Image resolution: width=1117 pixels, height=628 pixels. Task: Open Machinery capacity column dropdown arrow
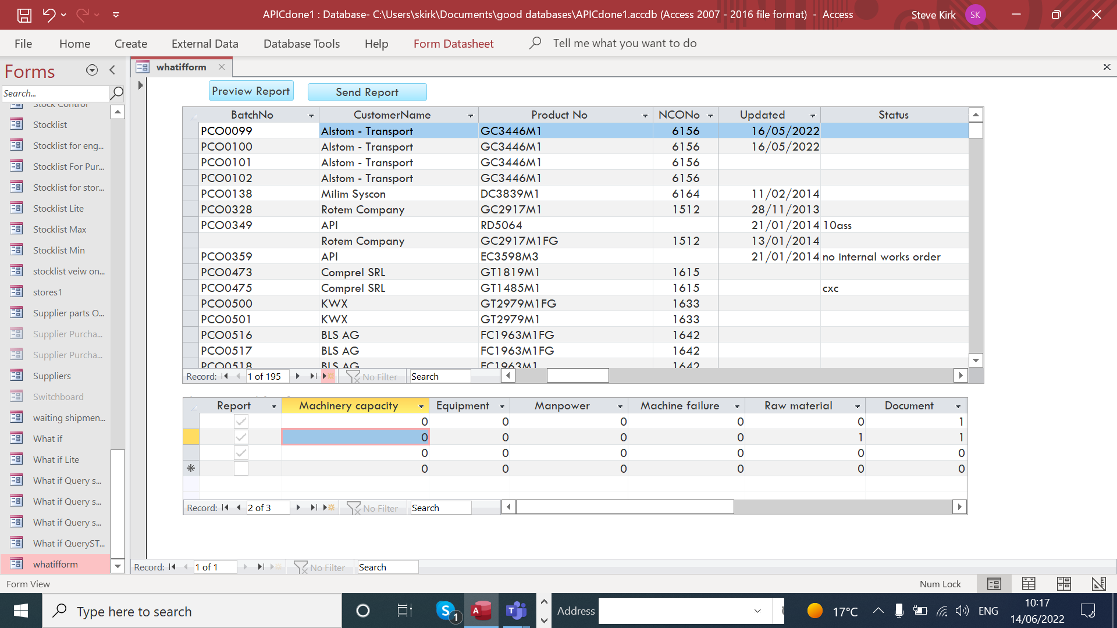(x=421, y=406)
